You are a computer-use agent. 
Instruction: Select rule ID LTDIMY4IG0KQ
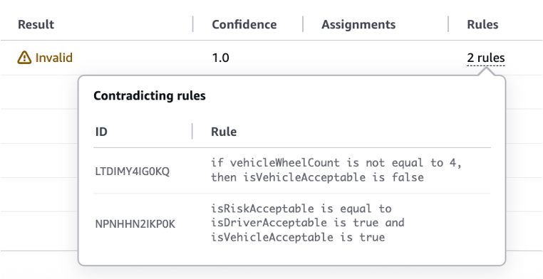(133, 171)
